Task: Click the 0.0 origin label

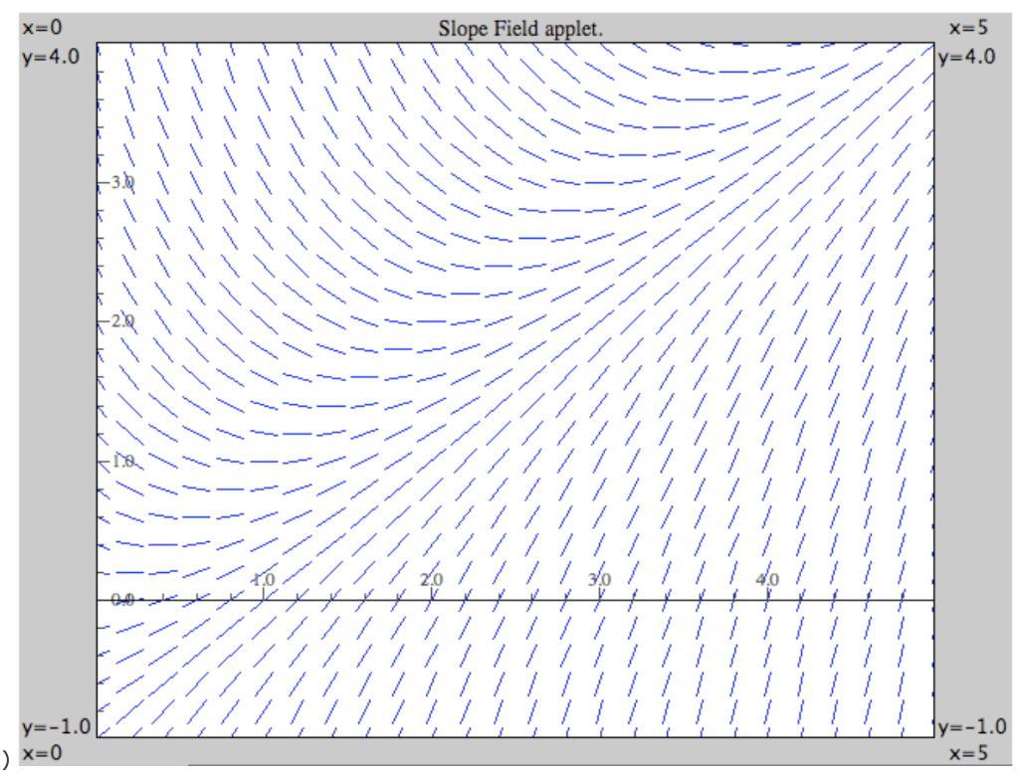Action: (x=123, y=600)
